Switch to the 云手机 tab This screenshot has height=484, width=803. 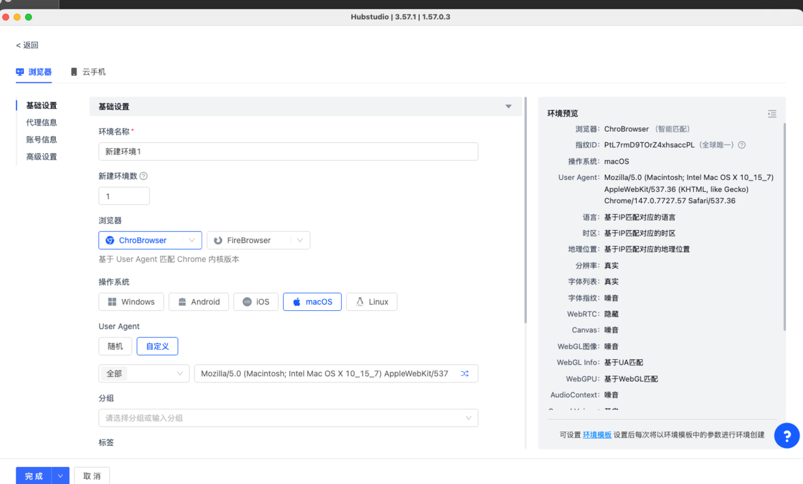pos(88,72)
